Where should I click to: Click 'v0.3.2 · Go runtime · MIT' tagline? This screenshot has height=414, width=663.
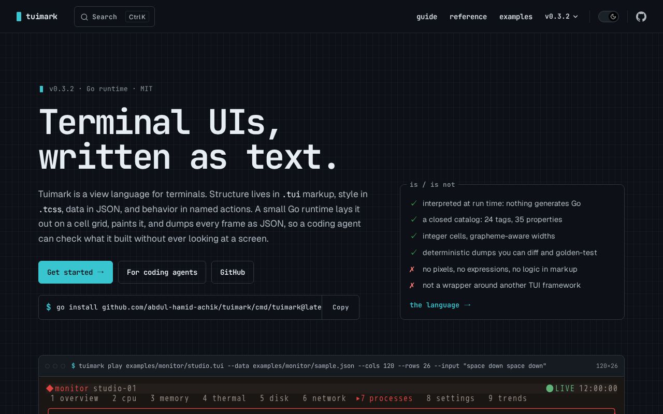pos(100,88)
